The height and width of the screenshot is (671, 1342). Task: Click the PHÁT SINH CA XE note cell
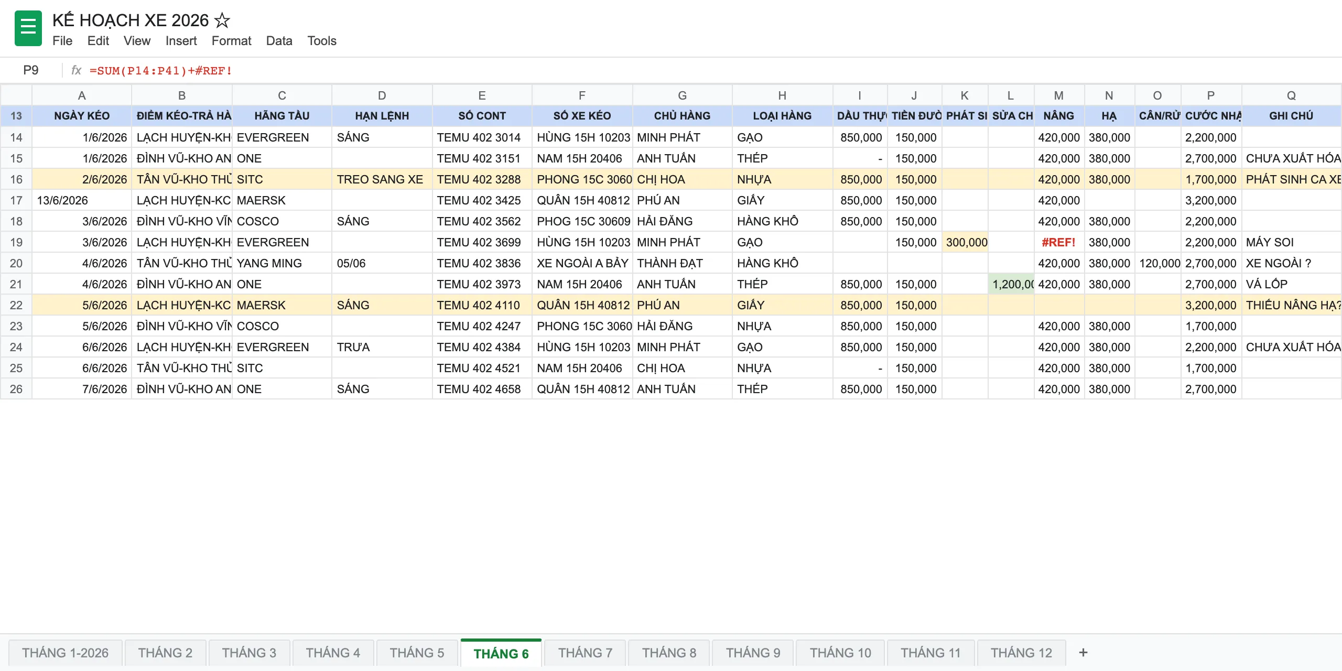[1291, 179]
